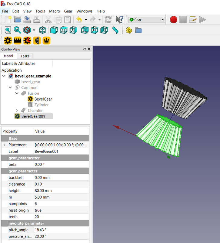
Task: Refresh and recompute the document
Action: tap(108, 20)
